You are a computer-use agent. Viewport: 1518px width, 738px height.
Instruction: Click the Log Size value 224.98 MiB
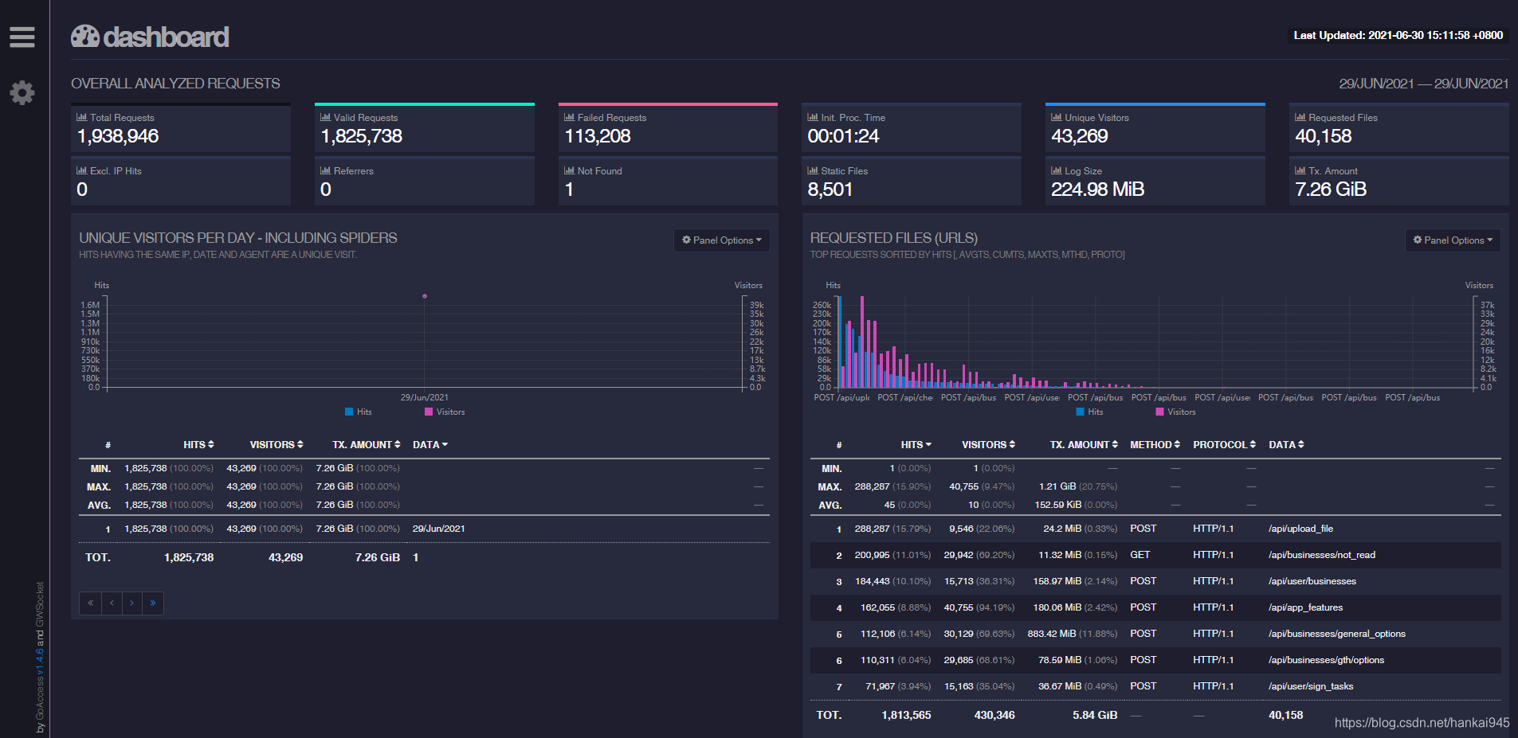click(x=1098, y=189)
